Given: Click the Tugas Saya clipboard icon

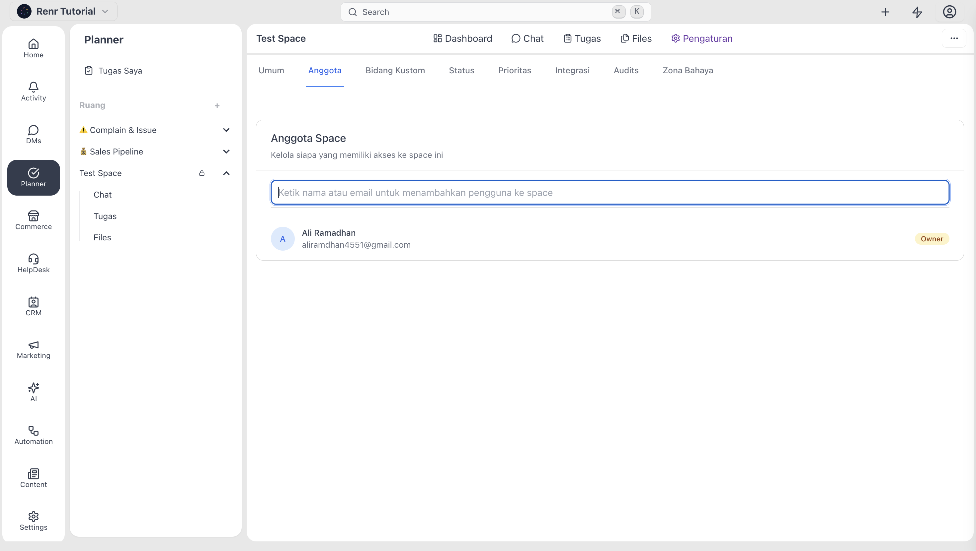Looking at the screenshot, I should pyautogui.click(x=89, y=71).
